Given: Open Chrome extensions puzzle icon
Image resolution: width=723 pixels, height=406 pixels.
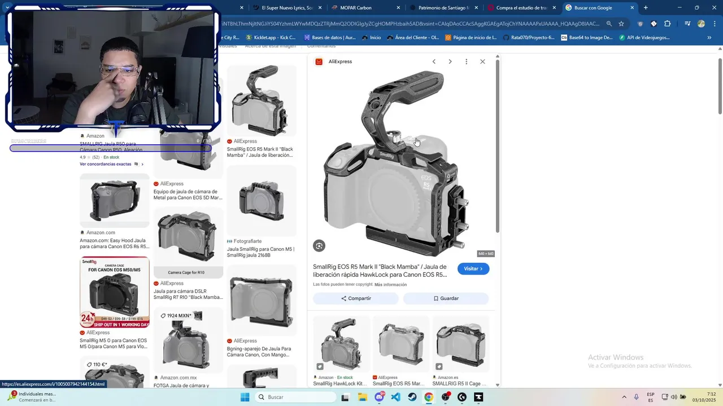Looking at the screenshot, I should click(x=667, y=24).
